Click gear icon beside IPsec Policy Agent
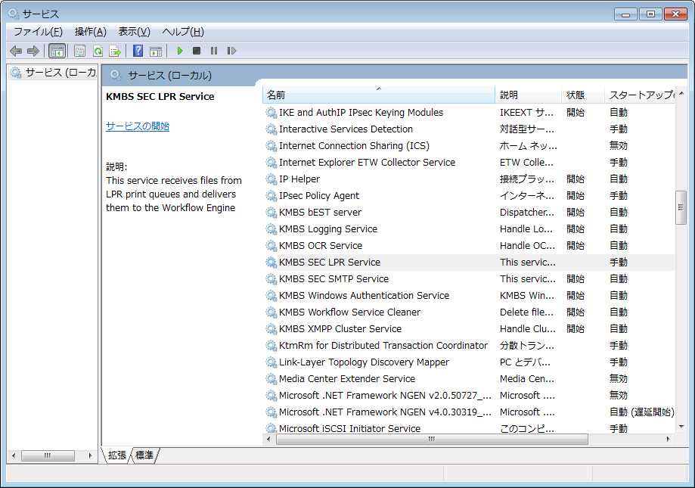 coord(271,196)
